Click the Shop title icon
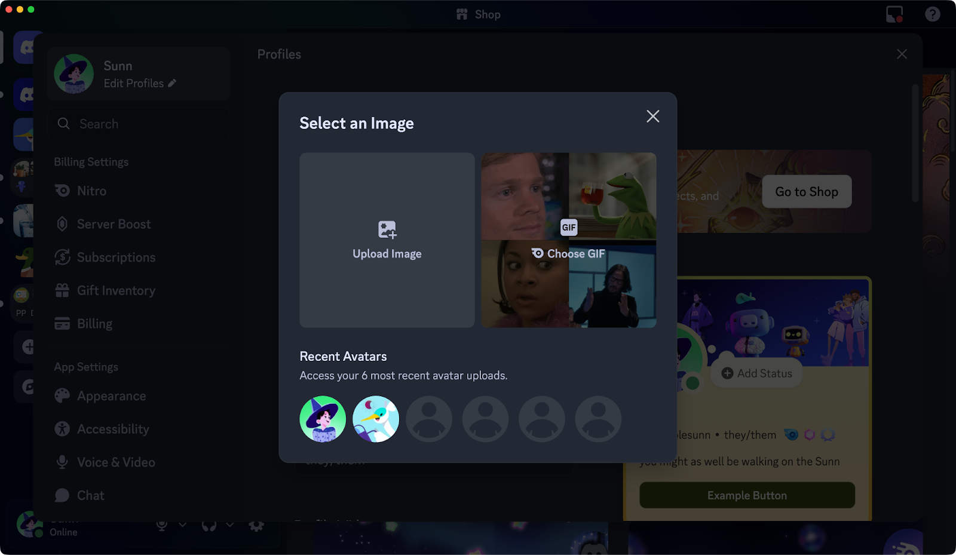Viewport: 956px width, 555px height. [x=462, y=14]
